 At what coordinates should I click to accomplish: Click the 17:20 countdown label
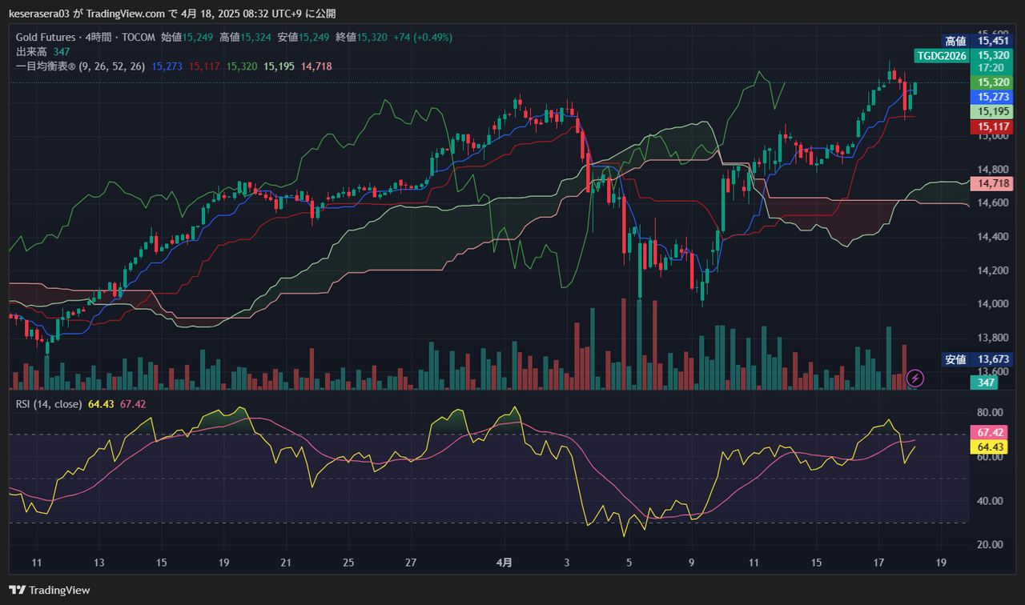[991, 68]
